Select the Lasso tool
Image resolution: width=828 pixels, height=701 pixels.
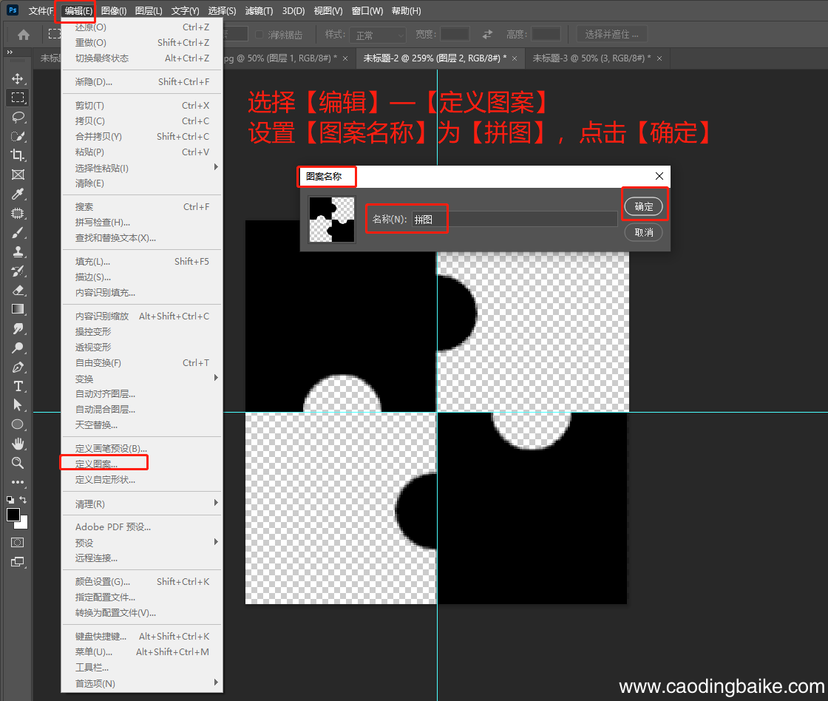pyautogui.click(x=18, y=117)
